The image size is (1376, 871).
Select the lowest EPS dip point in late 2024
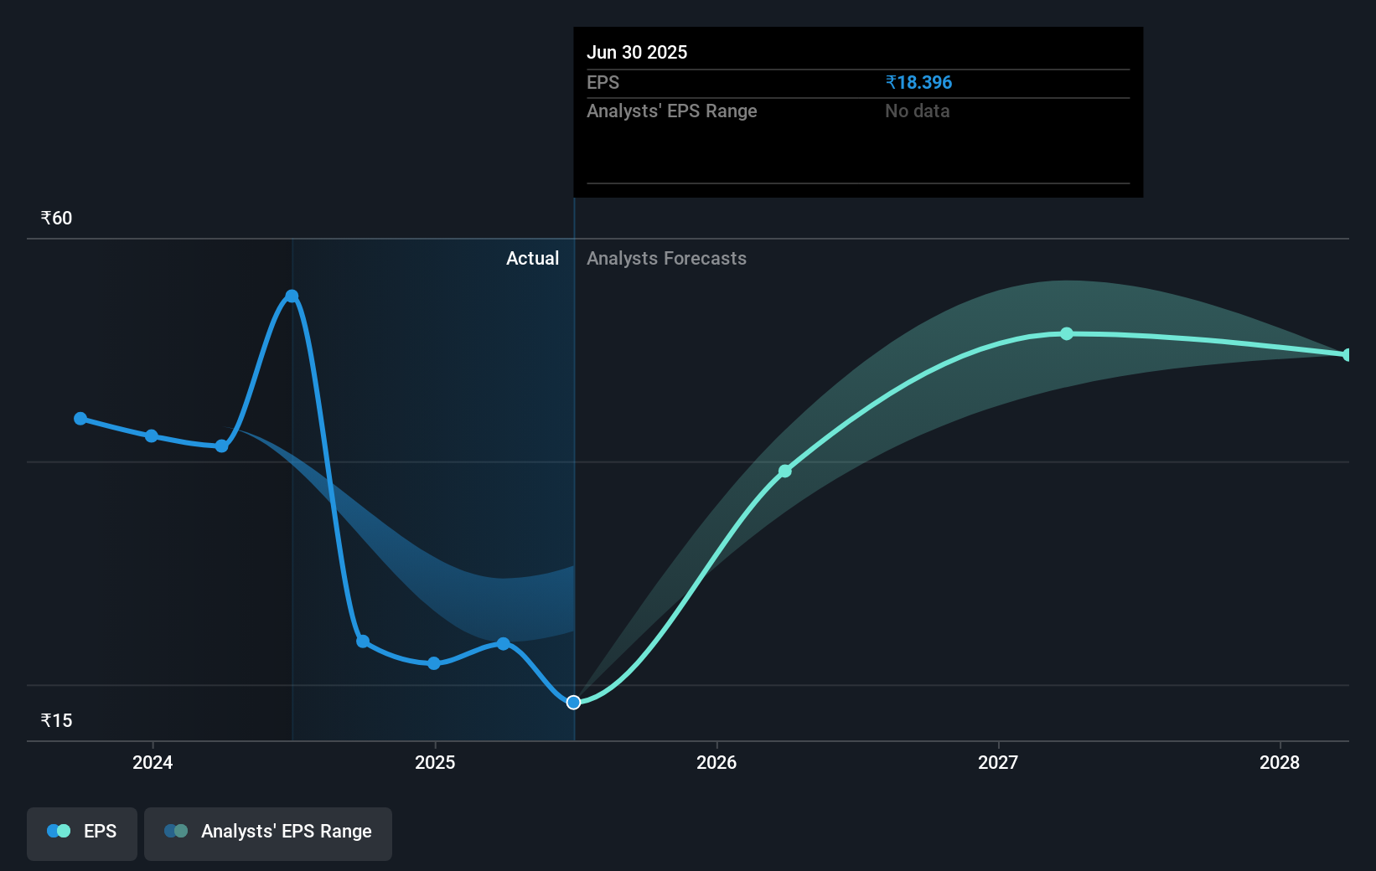pos(433,662)
